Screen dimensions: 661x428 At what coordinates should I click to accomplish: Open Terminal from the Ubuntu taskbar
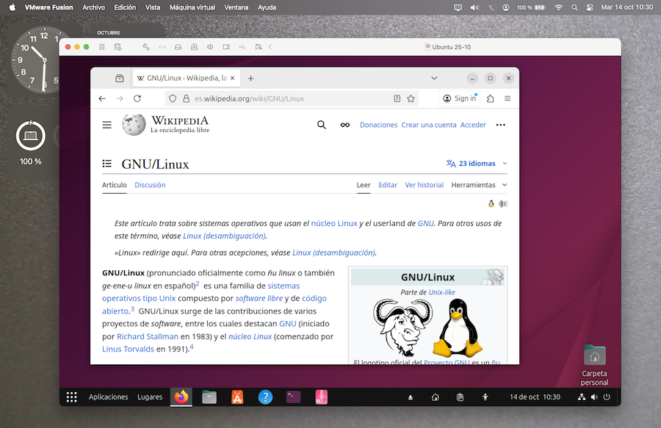(x=293, y=397)
